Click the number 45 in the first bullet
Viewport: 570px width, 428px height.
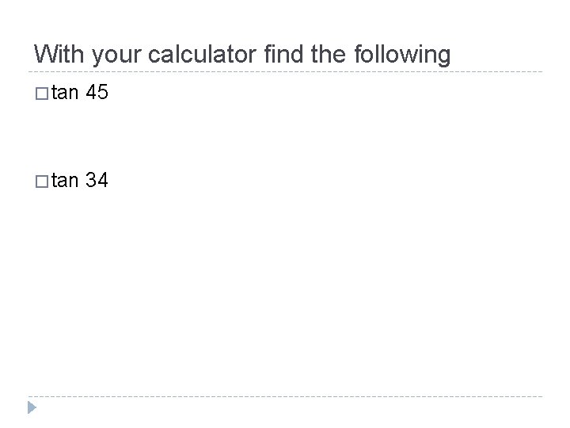pyautogui.click(x=97, y=92)
